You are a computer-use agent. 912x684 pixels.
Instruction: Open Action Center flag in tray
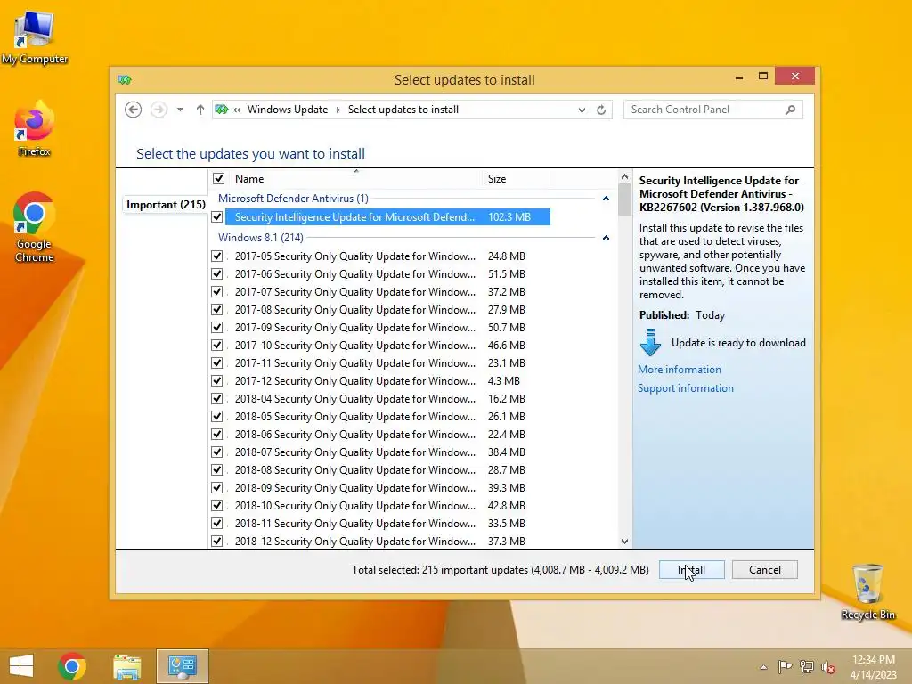(x=786, y=666)
